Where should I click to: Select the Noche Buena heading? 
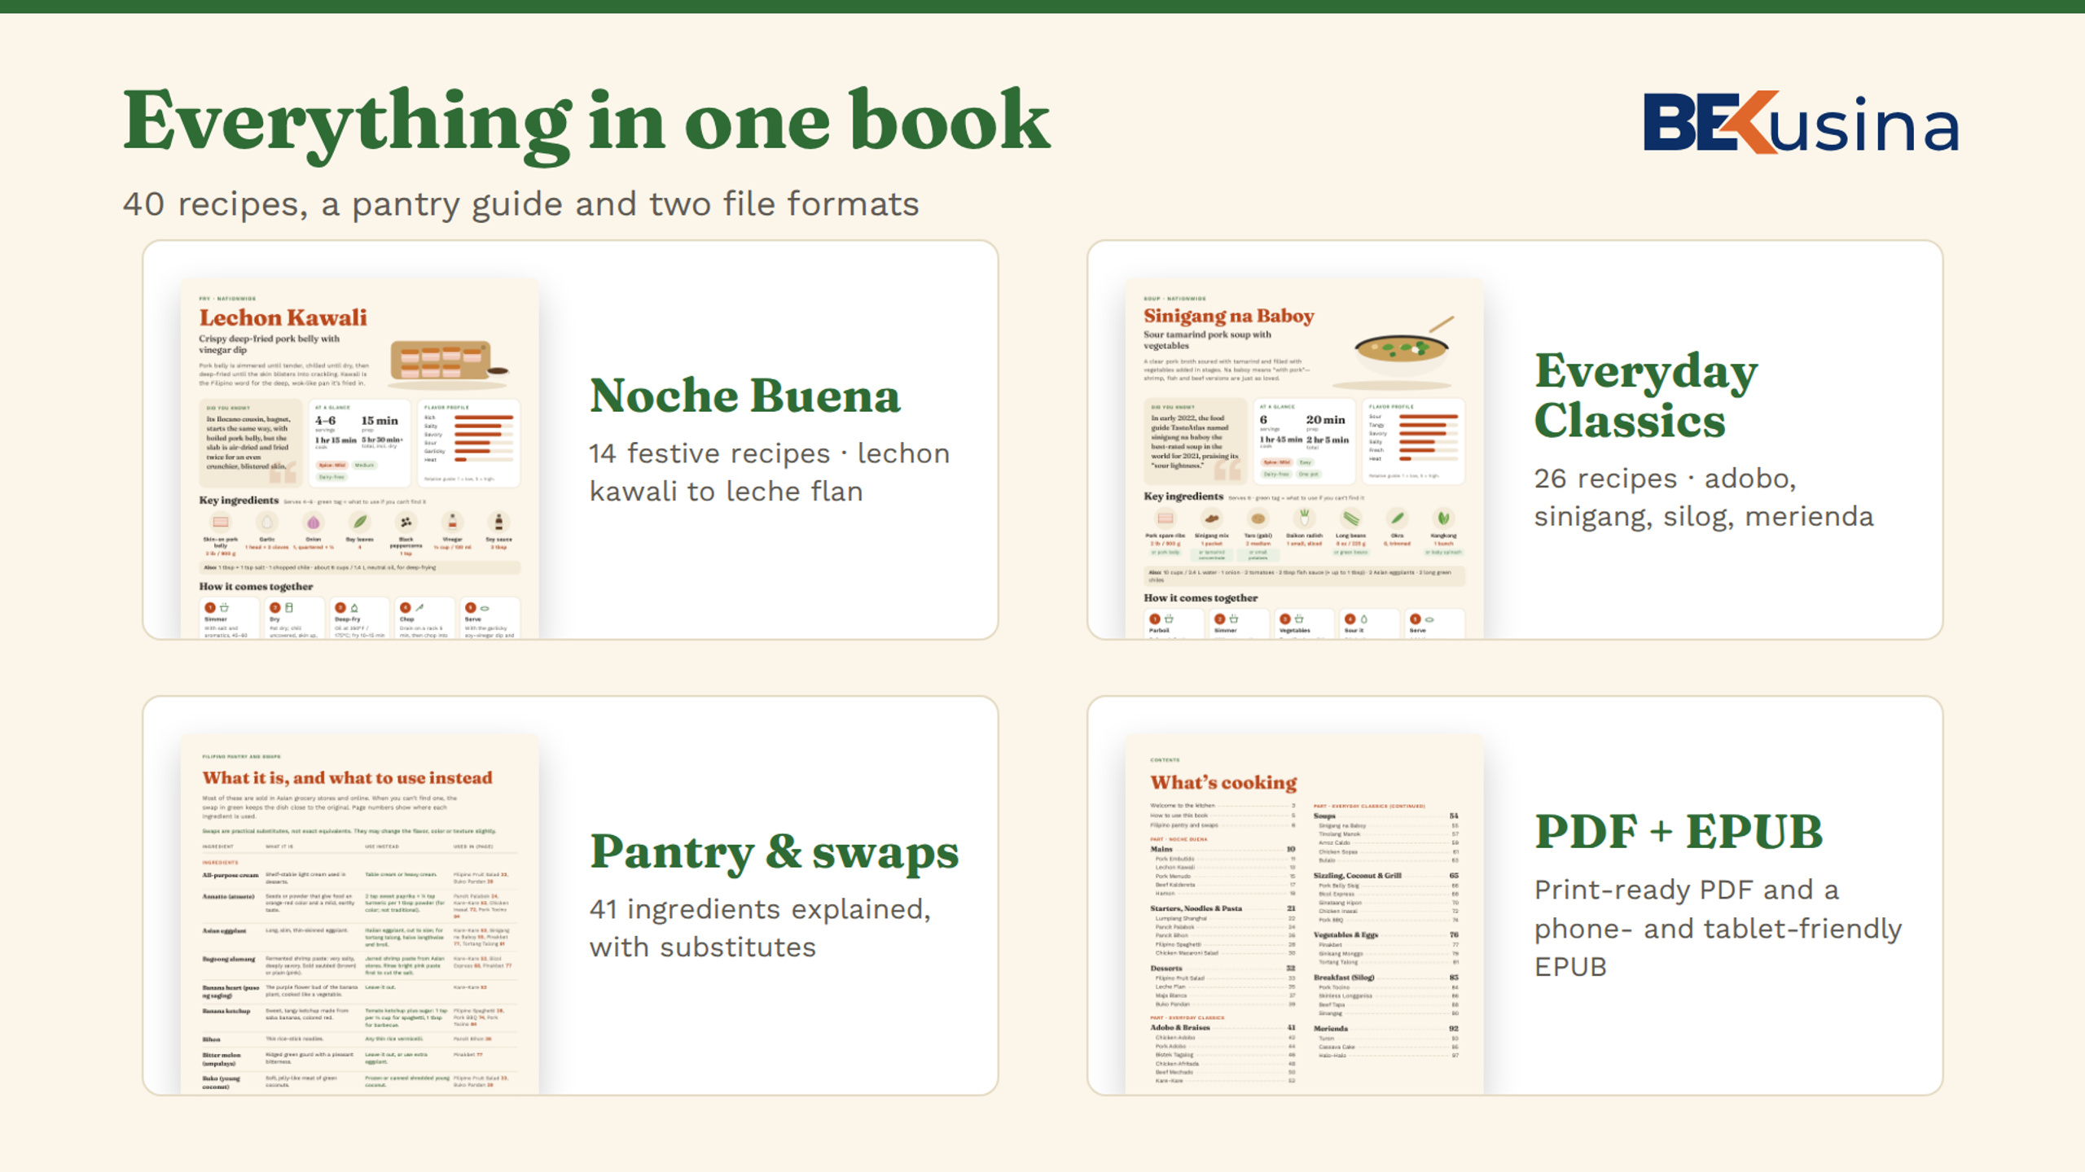(744, 396)
